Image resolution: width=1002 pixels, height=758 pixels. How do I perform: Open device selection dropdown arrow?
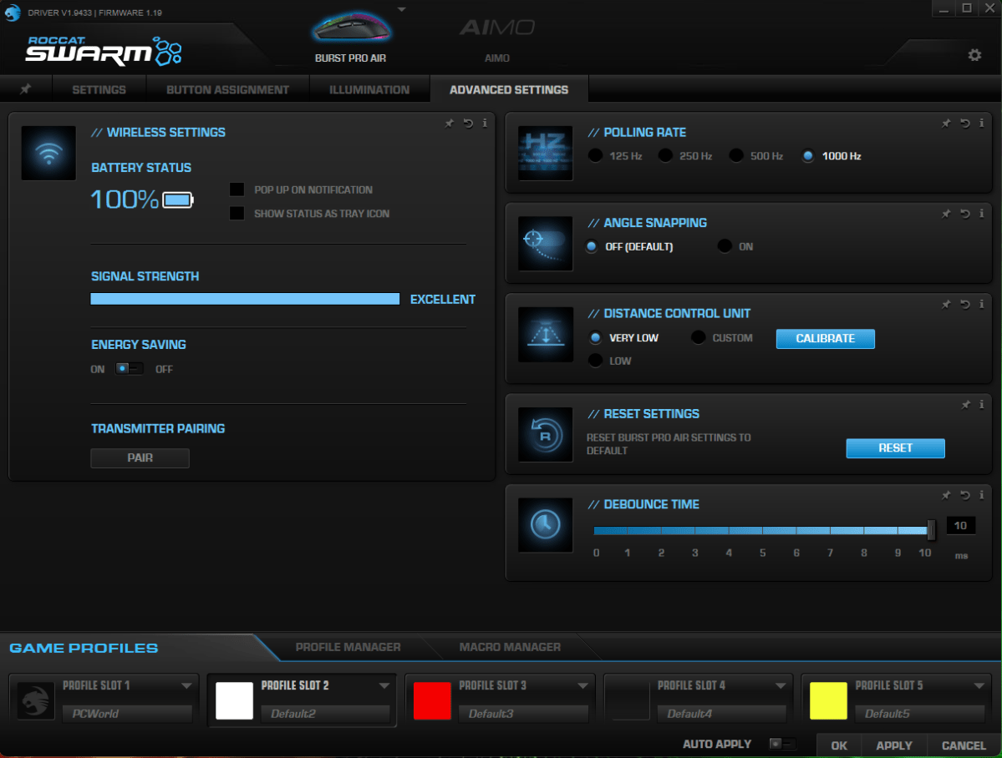coord(401,9)
